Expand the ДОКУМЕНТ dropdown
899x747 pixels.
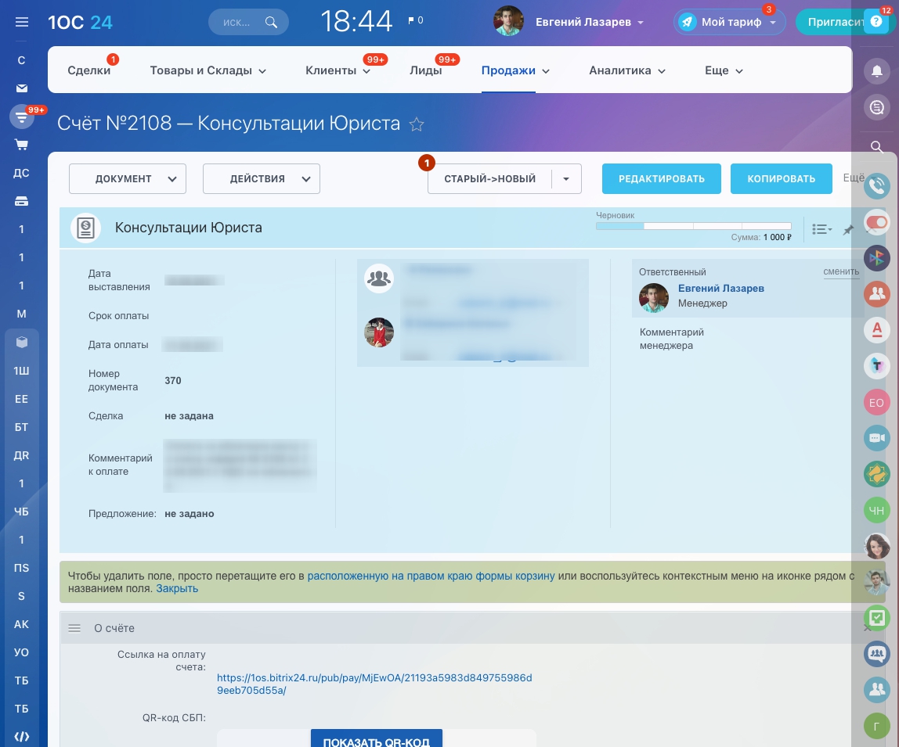click(x=128, y=178)
